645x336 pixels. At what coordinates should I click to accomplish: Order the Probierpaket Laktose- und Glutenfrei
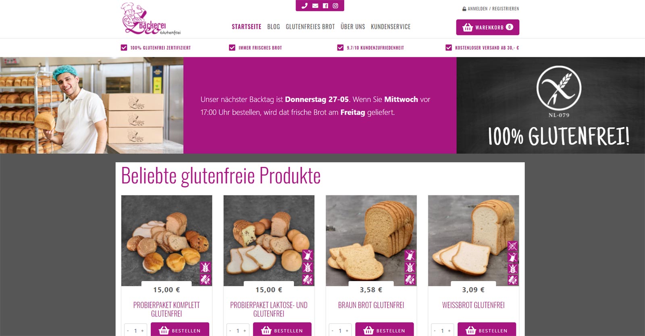282,330
